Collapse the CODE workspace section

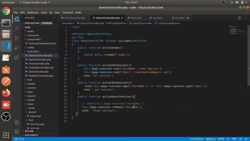[27, 27]
